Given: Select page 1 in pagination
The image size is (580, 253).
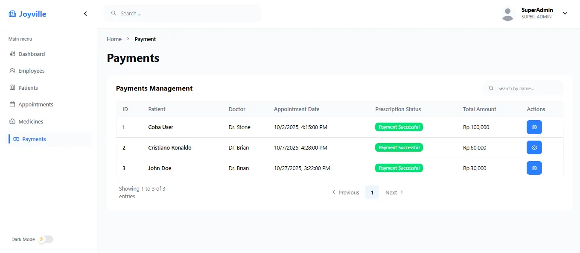Looking at the screenshot, I should [372, 192].
